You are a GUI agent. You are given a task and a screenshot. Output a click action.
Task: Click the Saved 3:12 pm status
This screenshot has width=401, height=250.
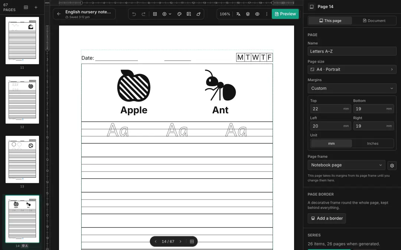point(78,17)
